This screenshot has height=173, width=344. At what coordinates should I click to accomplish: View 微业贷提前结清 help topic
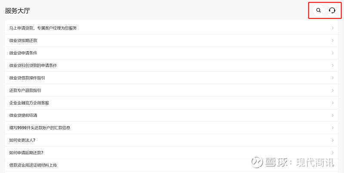[171, 115]
